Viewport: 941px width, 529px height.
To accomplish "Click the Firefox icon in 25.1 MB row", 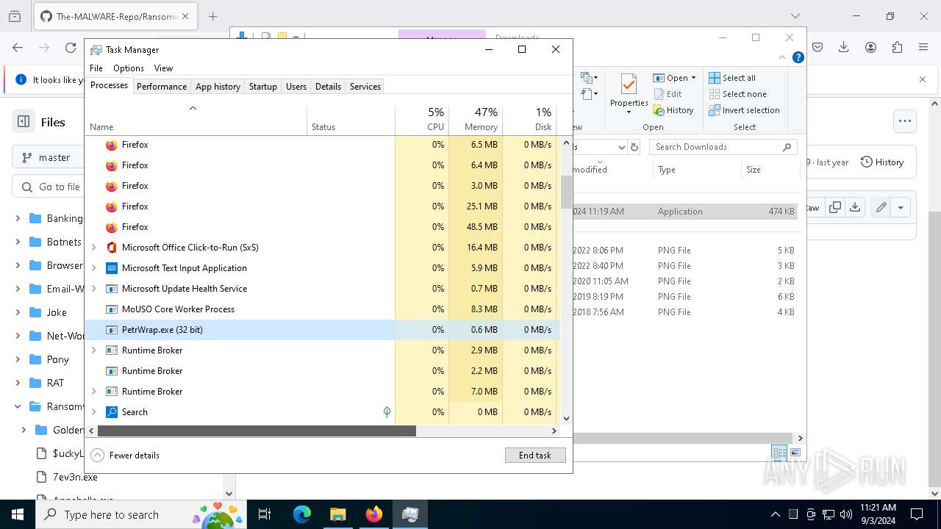I will point(112,206).
